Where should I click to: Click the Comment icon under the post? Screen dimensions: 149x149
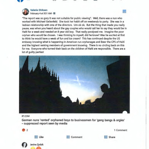coord(68,137)
